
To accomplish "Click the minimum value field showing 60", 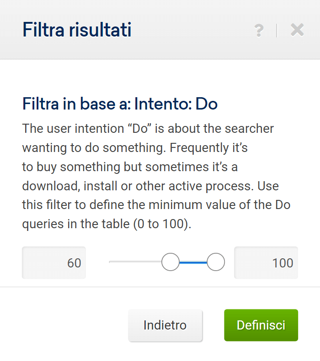I will click(x=54, y=263).
